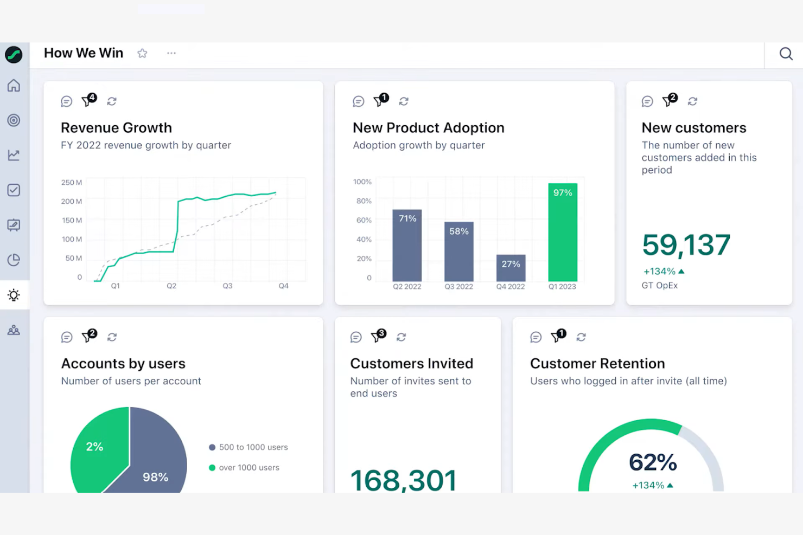Open the Team members icon at sidebar bottom

[x=14, y=330]
